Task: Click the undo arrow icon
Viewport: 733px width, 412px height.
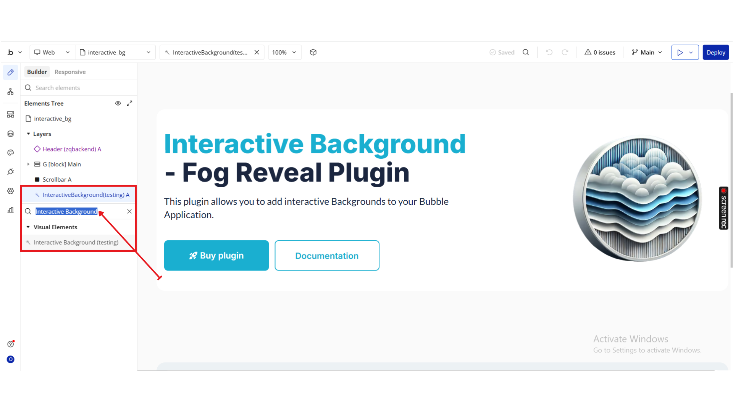Action: (x=549, y=52)
